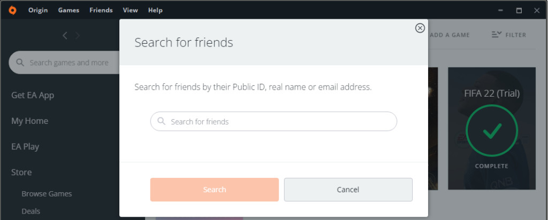
Task: Click magnifier icon in games search bar
Action: [x=20, y=62]
